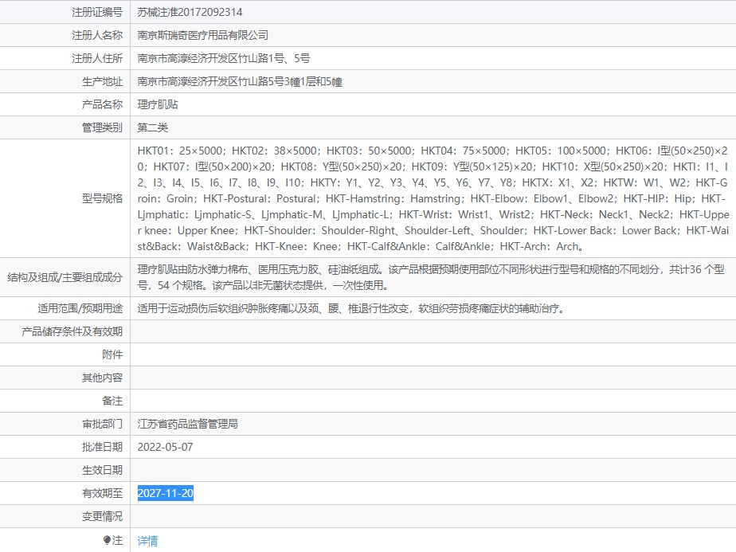Viewport: 736px width, 552px height.
Task: Click the 生产地址 label
Action: pyautogui.click(x=102, y=82)
